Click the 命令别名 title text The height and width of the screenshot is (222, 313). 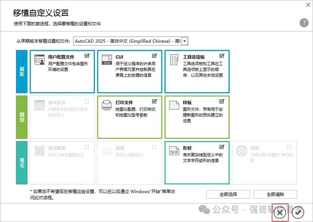click(x=57, y=102)
